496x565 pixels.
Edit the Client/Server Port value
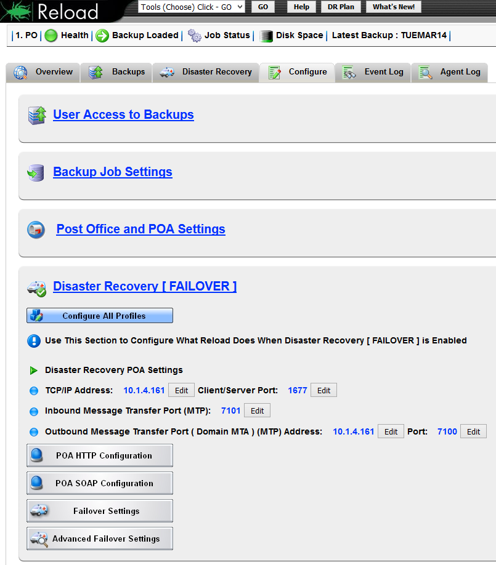pyautogui.click(x=323, y=391)
